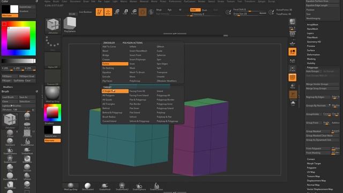The width and height of the screenshot is (343, 193).
Task: Click the MatCap Gray material in bottom shelf
Action: click(x=70, y=187)
